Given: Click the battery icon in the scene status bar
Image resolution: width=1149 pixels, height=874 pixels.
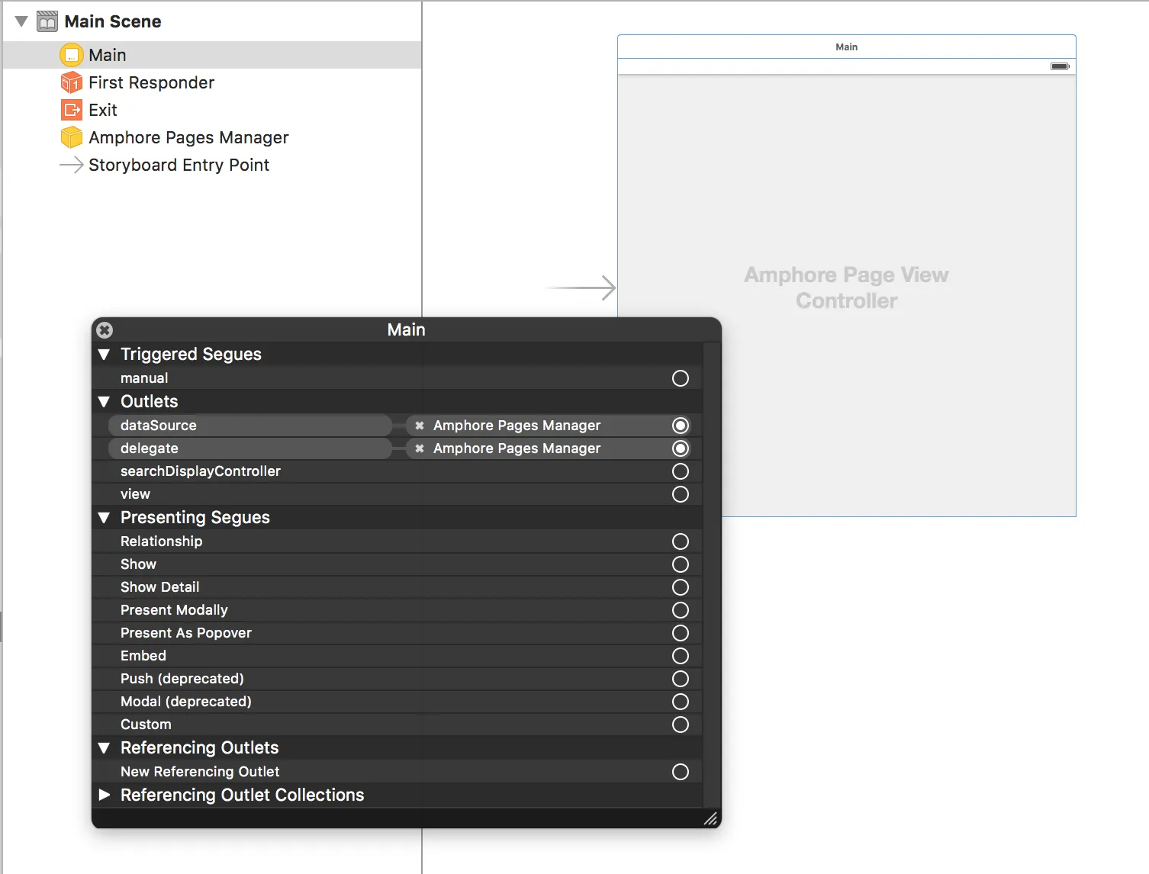Looking at the screenshot, I should pyautogui.click(x=1060, y=66).
